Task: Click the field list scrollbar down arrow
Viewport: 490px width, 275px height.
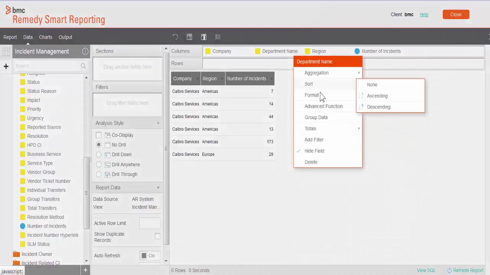Action: [x=86, y=261]
